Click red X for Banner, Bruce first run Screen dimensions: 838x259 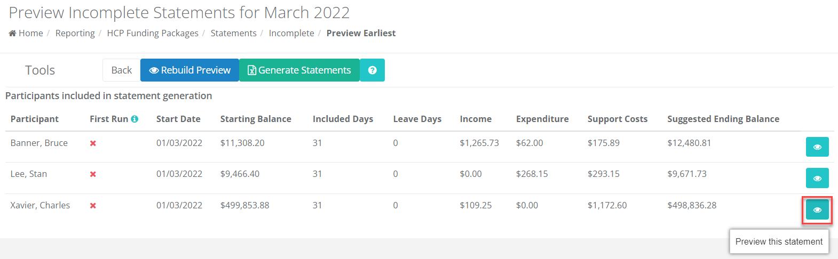tap(93, 143)
